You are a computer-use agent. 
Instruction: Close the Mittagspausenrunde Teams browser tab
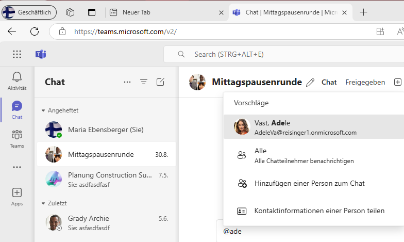tap(344, 12)
